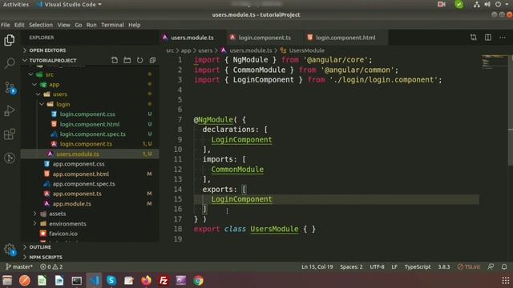Open Google Chrome from the taskbar
The height and width of the screenshot is (288, 513).
pos(198,281)
